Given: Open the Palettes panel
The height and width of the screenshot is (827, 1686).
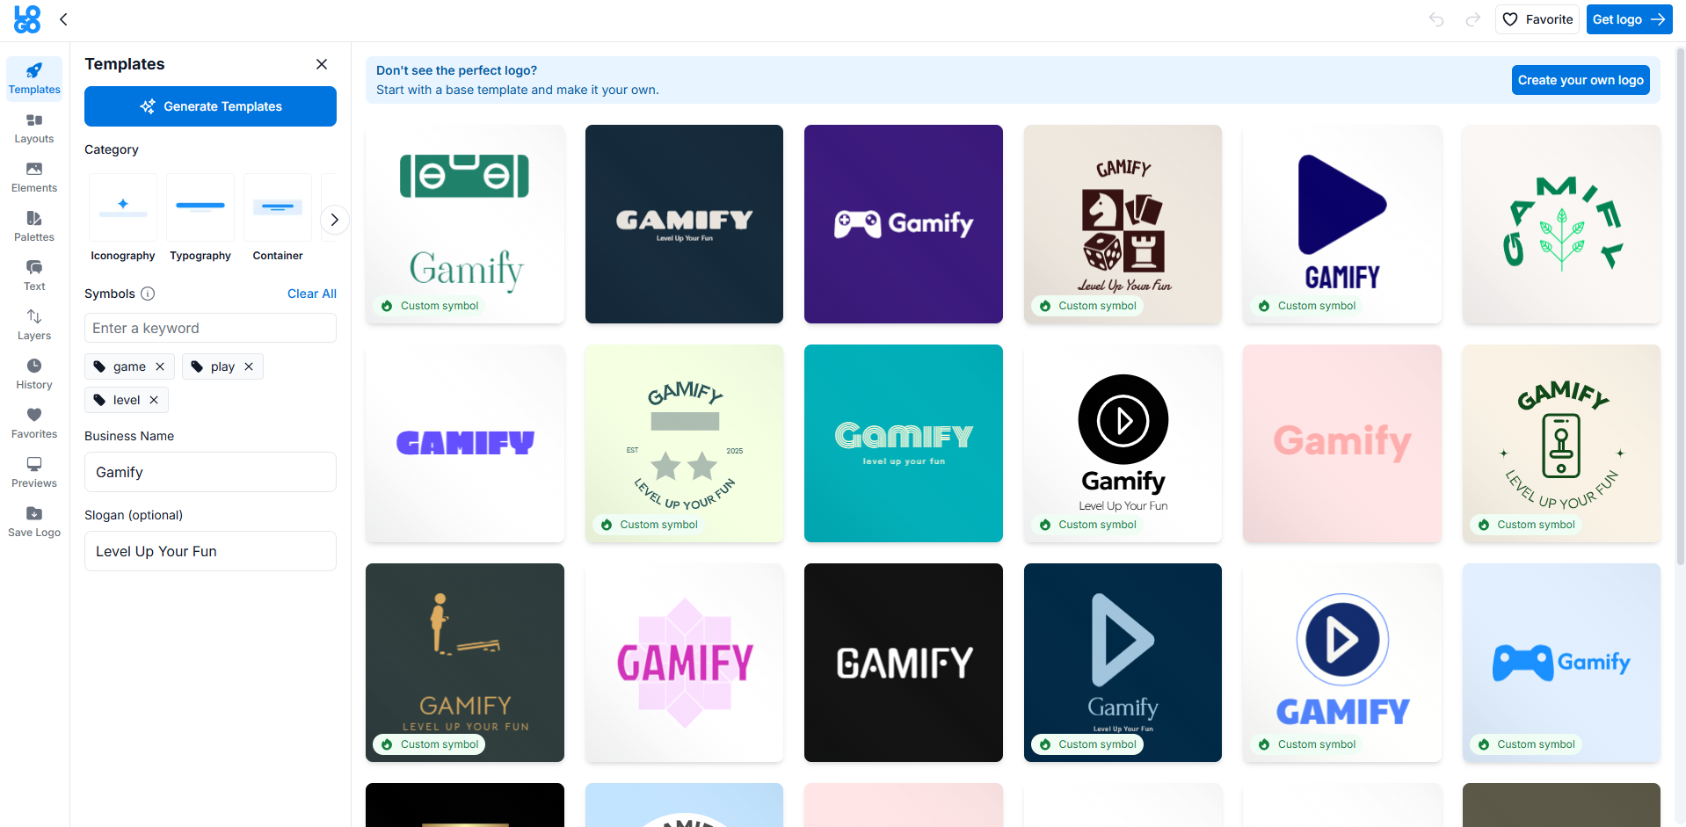Looking at the screenshot, I should pyautogui.click(x=33, y=226).
